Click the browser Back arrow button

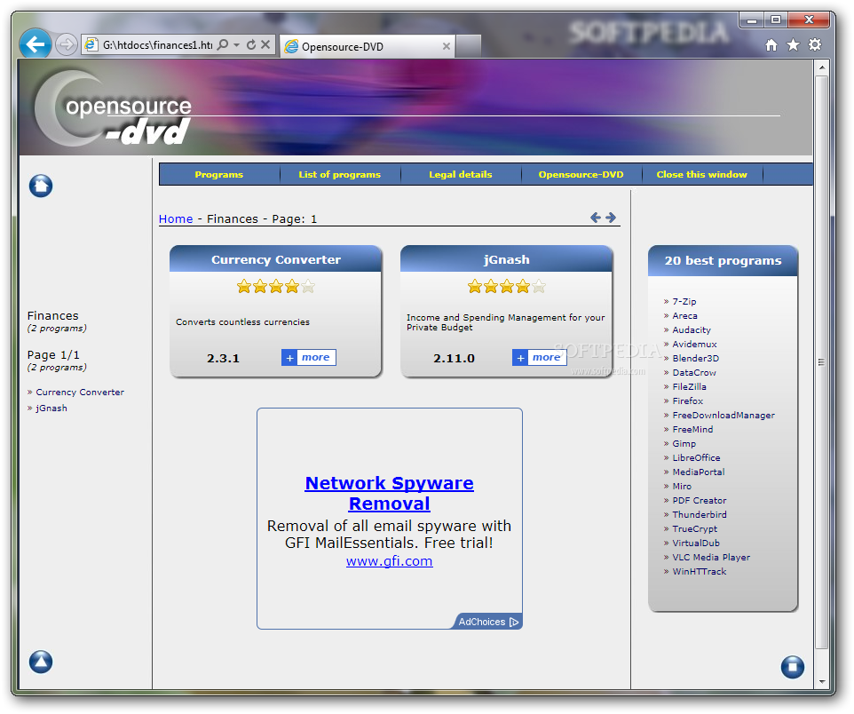(x=36, y=44)
